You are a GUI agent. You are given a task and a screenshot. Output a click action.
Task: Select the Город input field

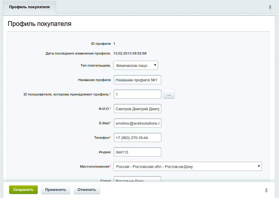point(137,179)
